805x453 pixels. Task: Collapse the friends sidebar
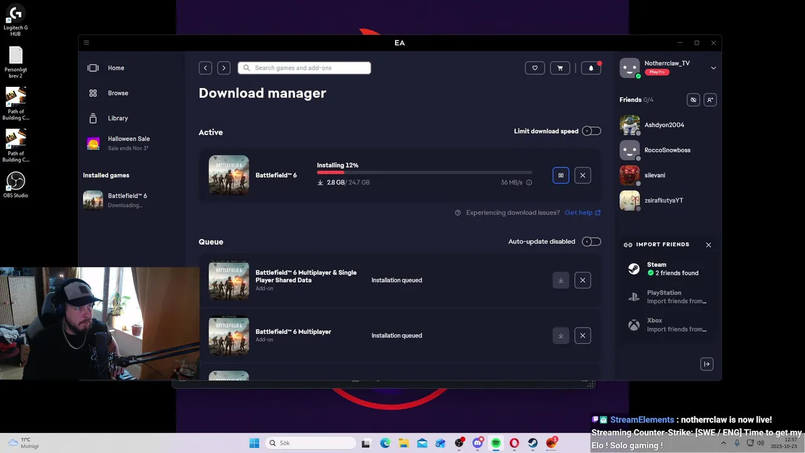(707, 364)
